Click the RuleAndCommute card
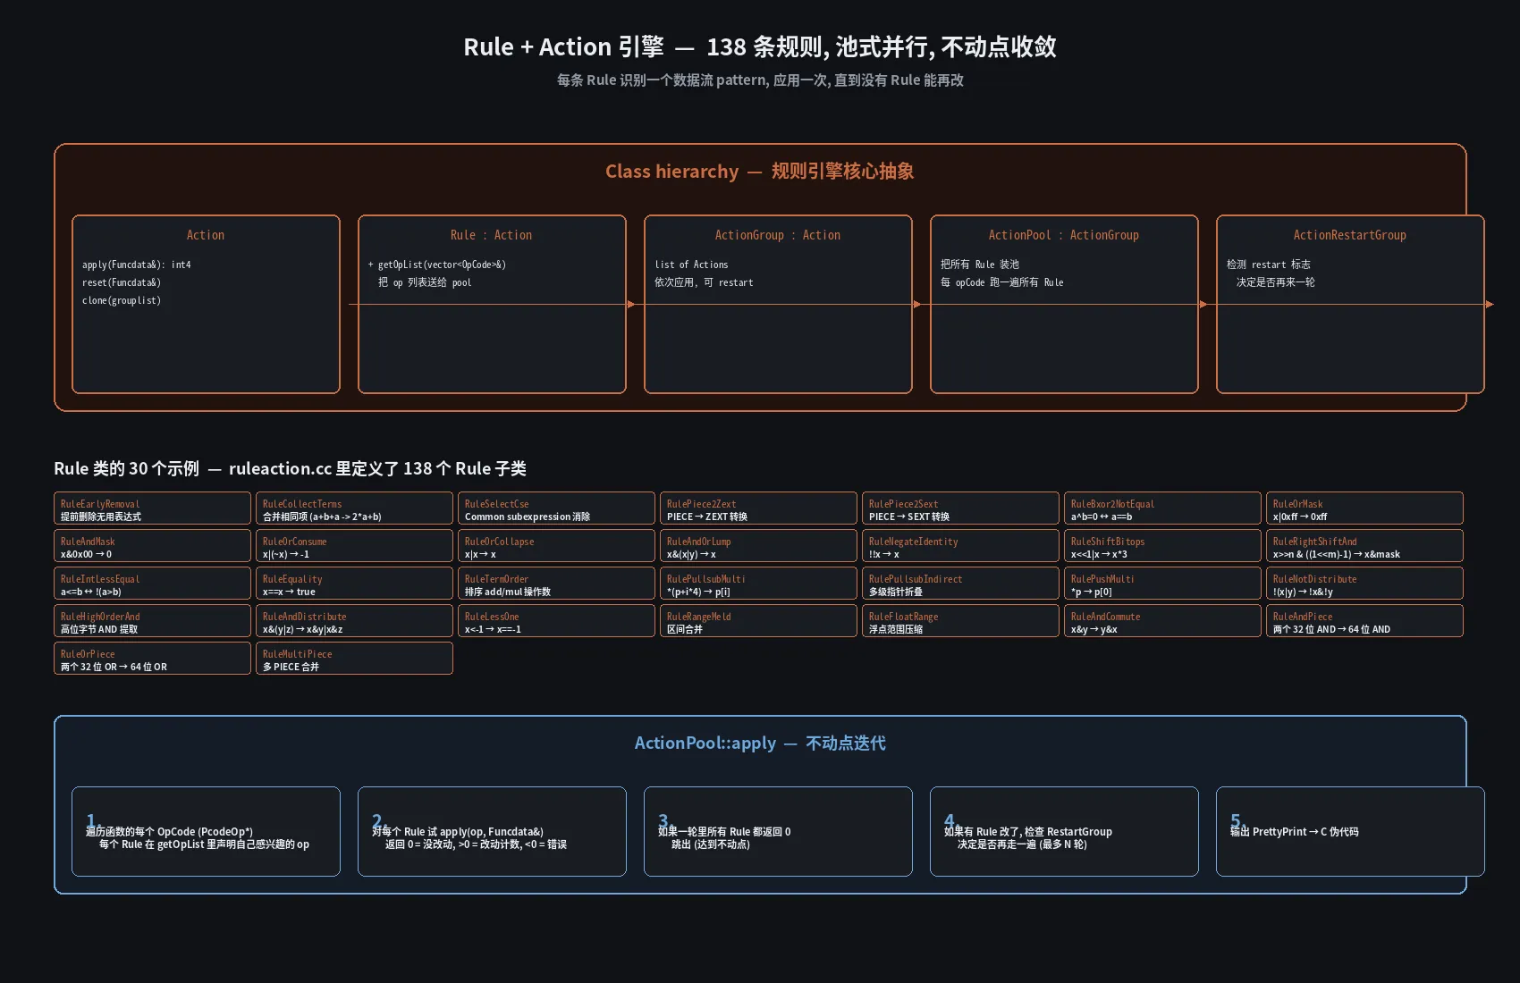This screenshot has height=983, width=1520. click(1162, 621)
